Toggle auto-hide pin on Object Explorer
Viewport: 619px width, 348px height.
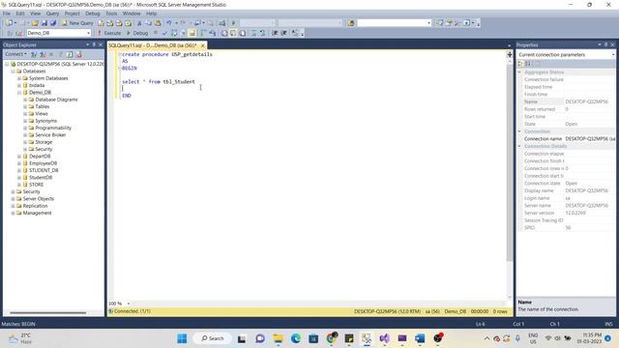pos(94,44)
